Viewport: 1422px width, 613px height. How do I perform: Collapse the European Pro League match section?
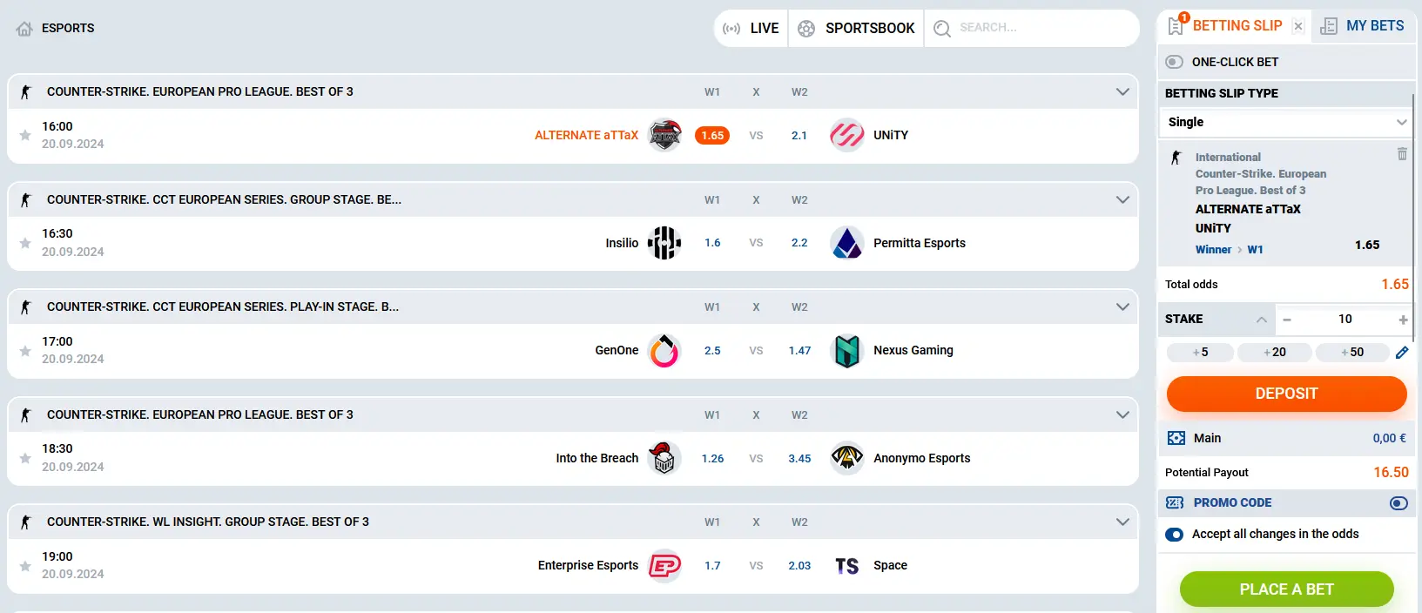(1122, 91)
